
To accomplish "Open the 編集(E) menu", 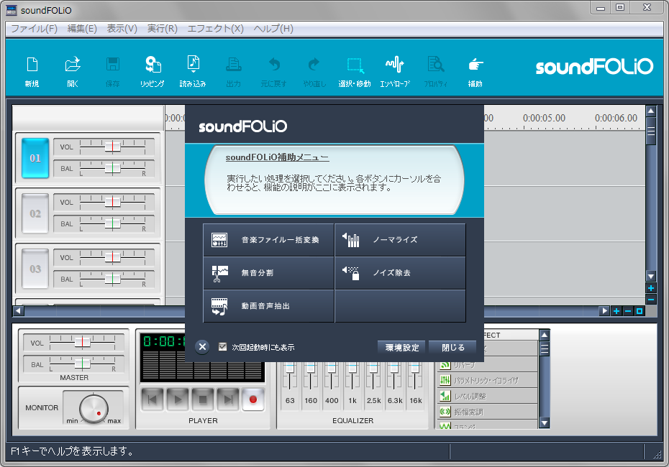I will click(82, 29).
